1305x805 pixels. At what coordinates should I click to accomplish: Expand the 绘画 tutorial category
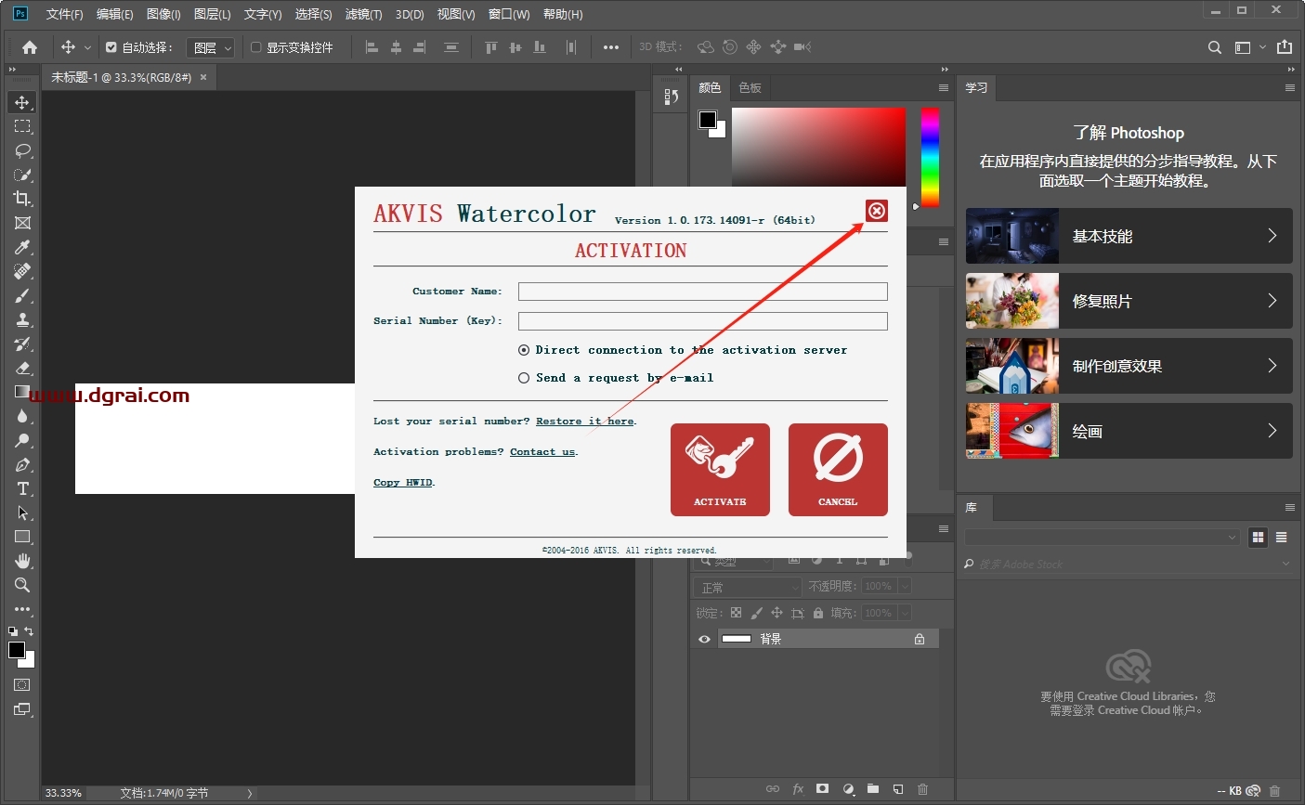point(1129,431)
